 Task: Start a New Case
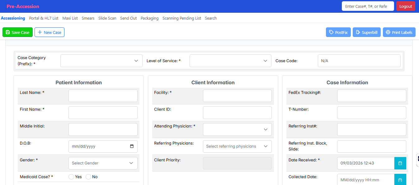click(49, 32)
